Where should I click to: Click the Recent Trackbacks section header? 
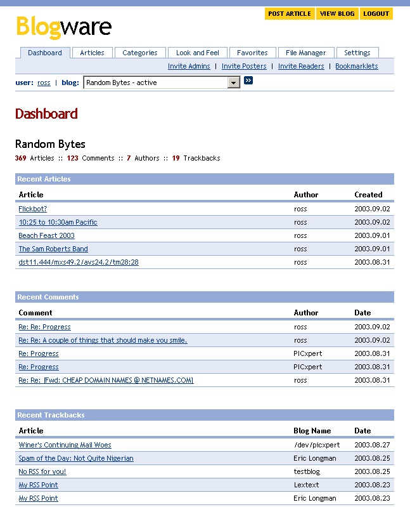[205, 415]
